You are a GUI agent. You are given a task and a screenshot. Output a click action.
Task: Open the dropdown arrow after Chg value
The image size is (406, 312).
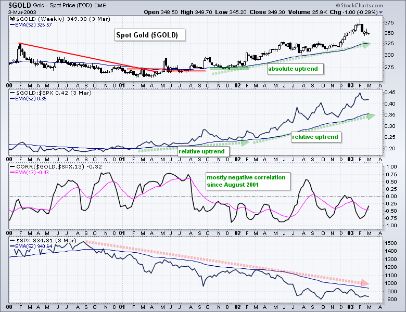point(380,12)
